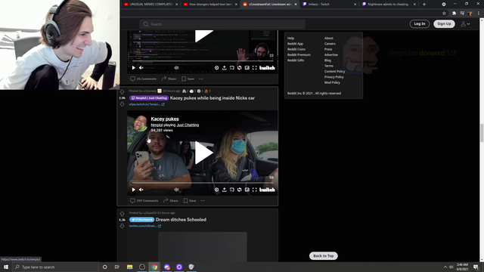Toggle theatre mode in Kacey pukes player
The width and height of the screenshot is (484, 272).
(x=247, y=190)
